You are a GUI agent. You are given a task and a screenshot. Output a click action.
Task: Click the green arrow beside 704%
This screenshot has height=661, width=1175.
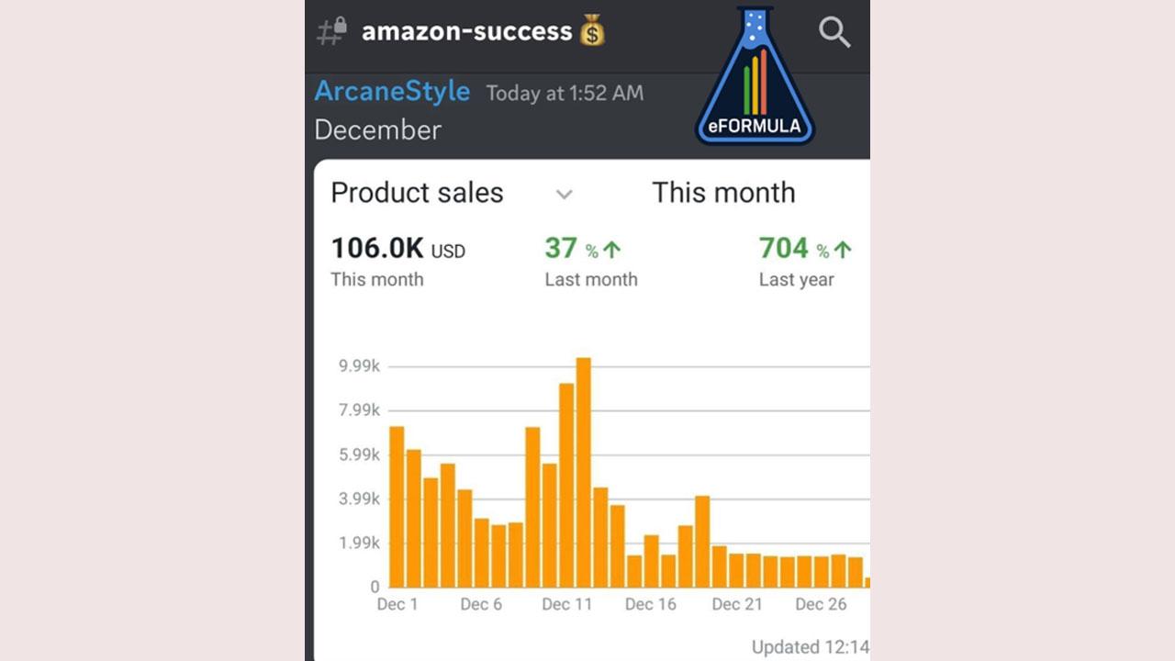[844, 250]
